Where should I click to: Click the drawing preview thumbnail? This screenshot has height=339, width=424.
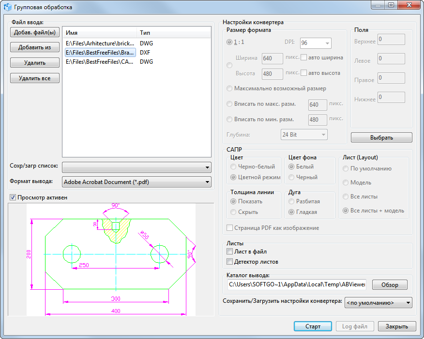(111, 260)
